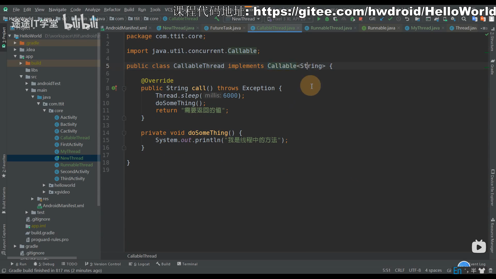Expand the helloworld package
This screenshot has height=279, width=496.
pyautogui.click(x=44, y=185)
